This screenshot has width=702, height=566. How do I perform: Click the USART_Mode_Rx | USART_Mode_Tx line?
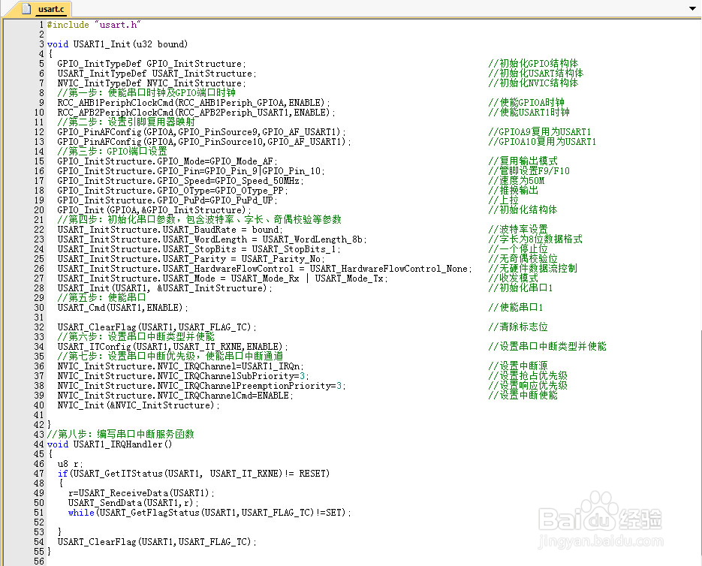(222, 278)
